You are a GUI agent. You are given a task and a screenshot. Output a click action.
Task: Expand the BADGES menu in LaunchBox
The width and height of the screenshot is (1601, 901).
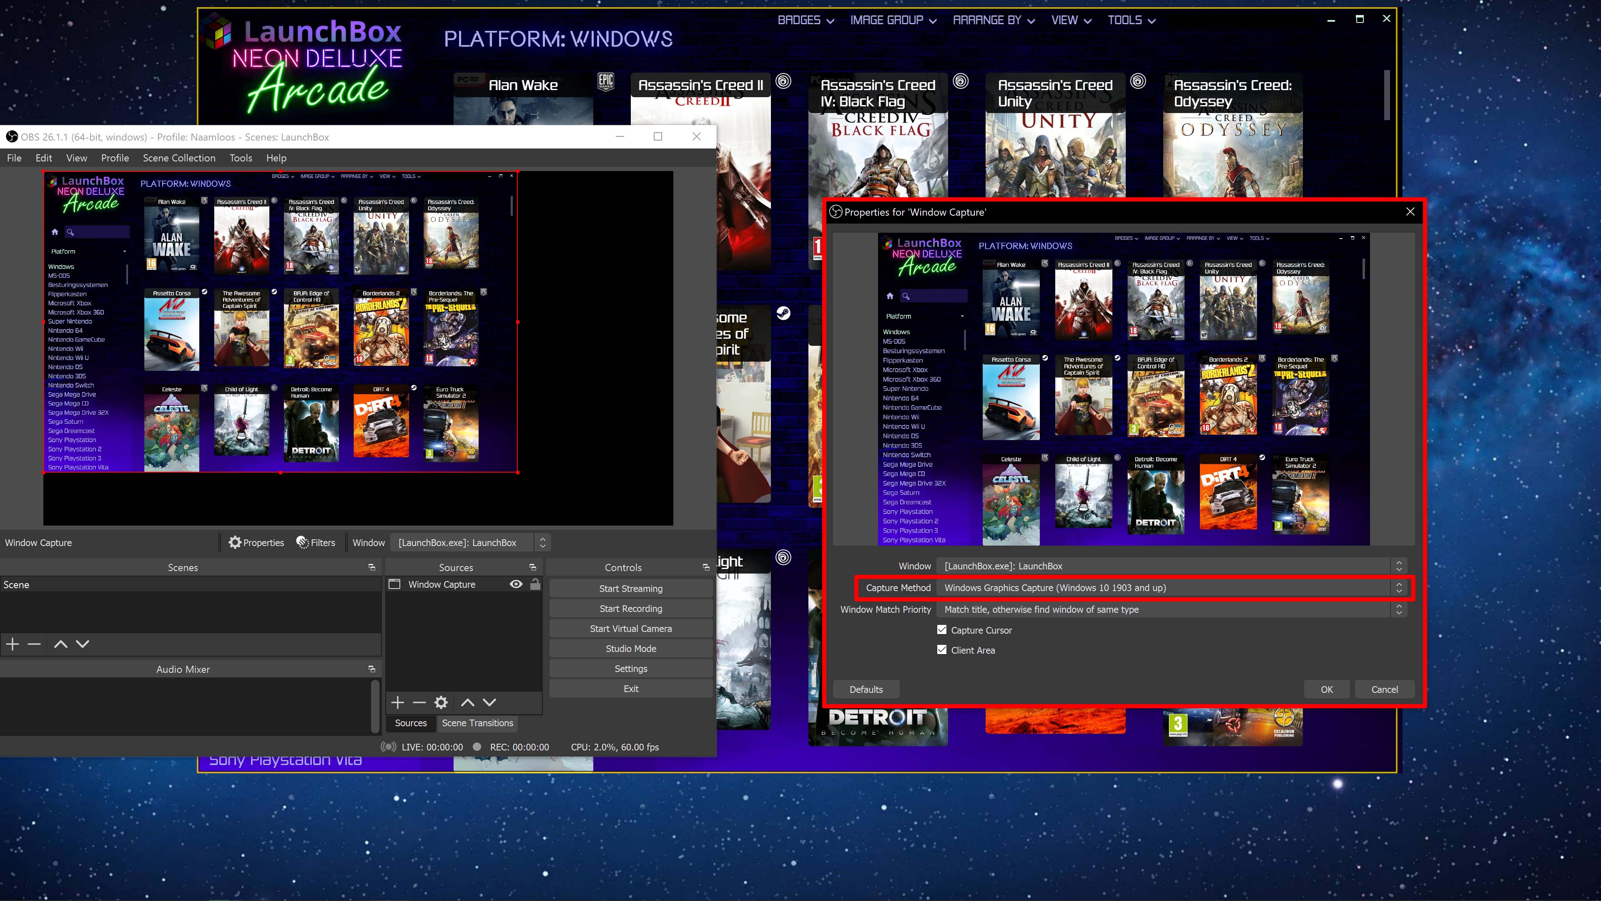point(806,20)
